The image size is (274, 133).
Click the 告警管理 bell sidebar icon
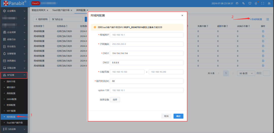5,54
